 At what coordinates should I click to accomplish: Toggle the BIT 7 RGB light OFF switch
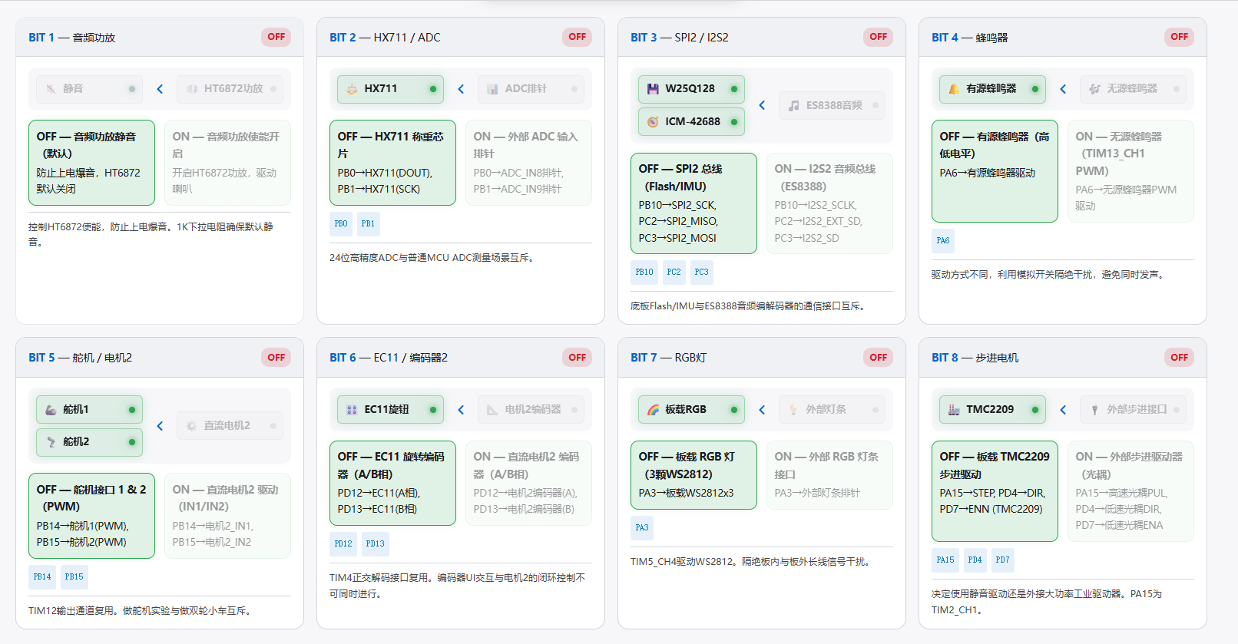879,358
